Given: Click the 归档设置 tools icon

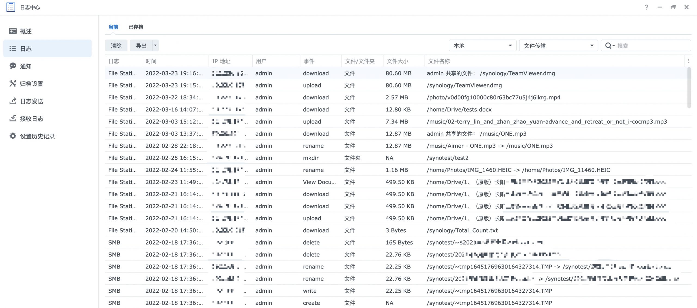Looking at the screenshot, I should pyautogui.click(x=13, y=83).
